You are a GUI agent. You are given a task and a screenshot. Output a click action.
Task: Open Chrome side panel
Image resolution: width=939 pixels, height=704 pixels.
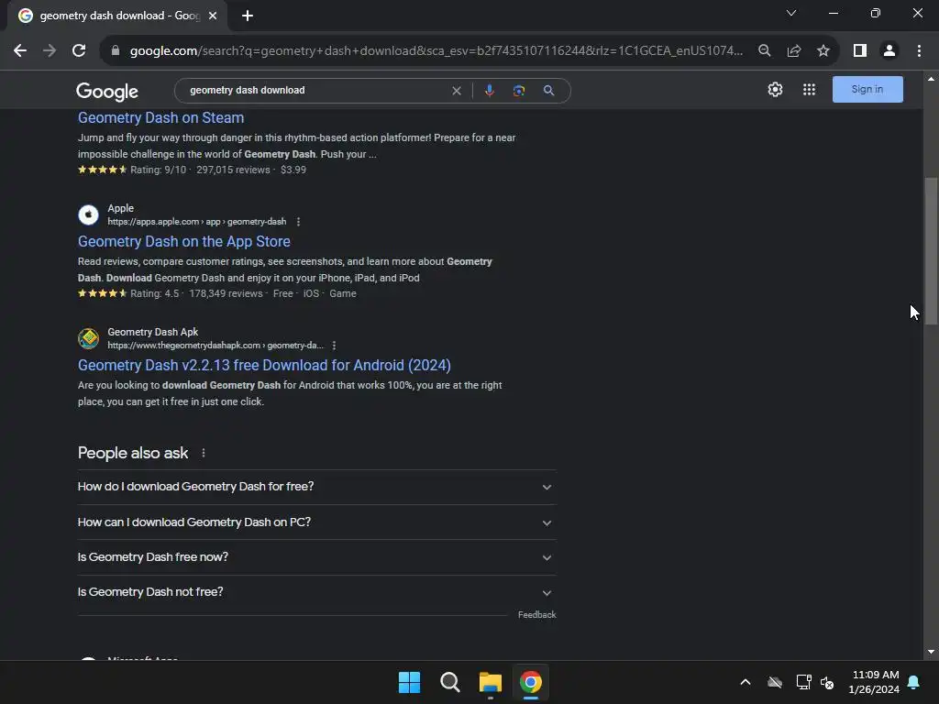(860, 51)
